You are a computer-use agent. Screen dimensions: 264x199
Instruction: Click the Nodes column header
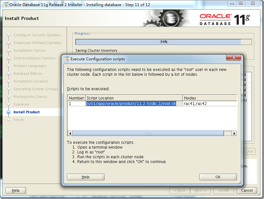click(x=210, y=98)
